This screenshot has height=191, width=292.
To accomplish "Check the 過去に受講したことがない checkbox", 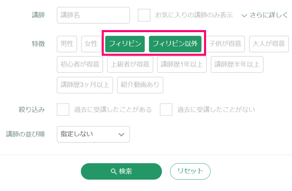I will point(166,110).
